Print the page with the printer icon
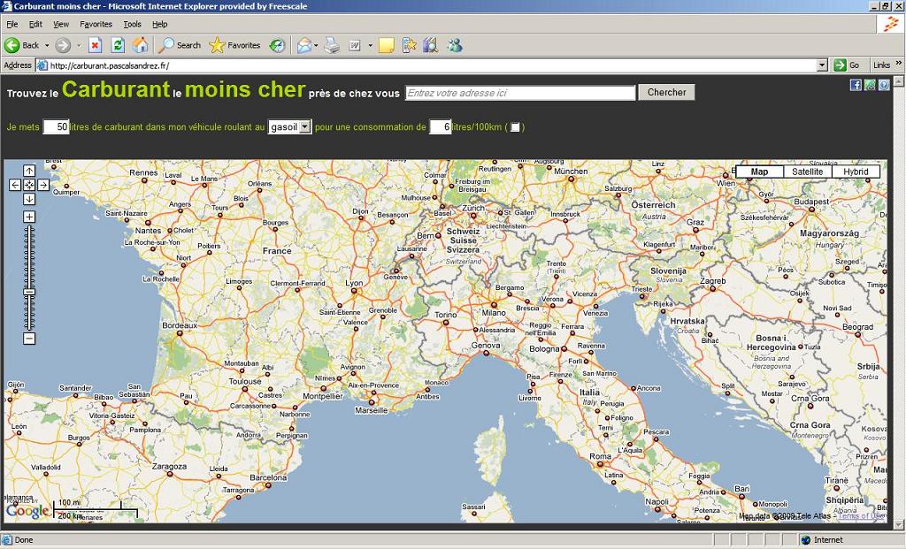Viewport: 906px width, 549px height. [x=332, y=45]
